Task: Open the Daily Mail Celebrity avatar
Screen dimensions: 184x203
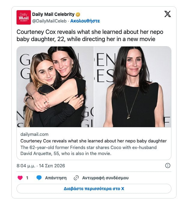Action: [x=24, y=17]
